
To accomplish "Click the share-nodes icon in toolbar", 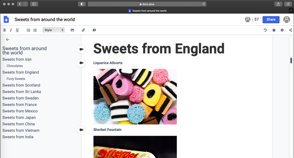I will [x=290, y=30].
